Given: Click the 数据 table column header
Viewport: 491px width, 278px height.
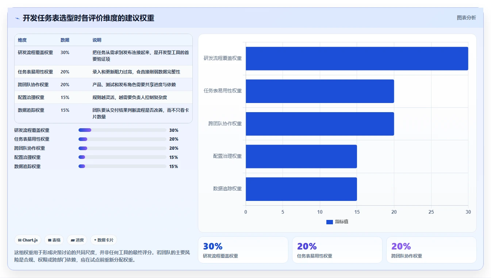Looking at the screenshot, I should tap(65, 40).
